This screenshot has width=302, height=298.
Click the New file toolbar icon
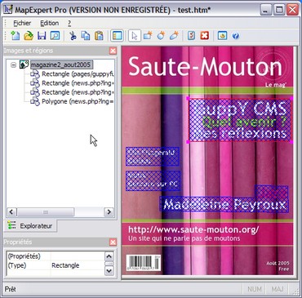click(x=15, y=36)
